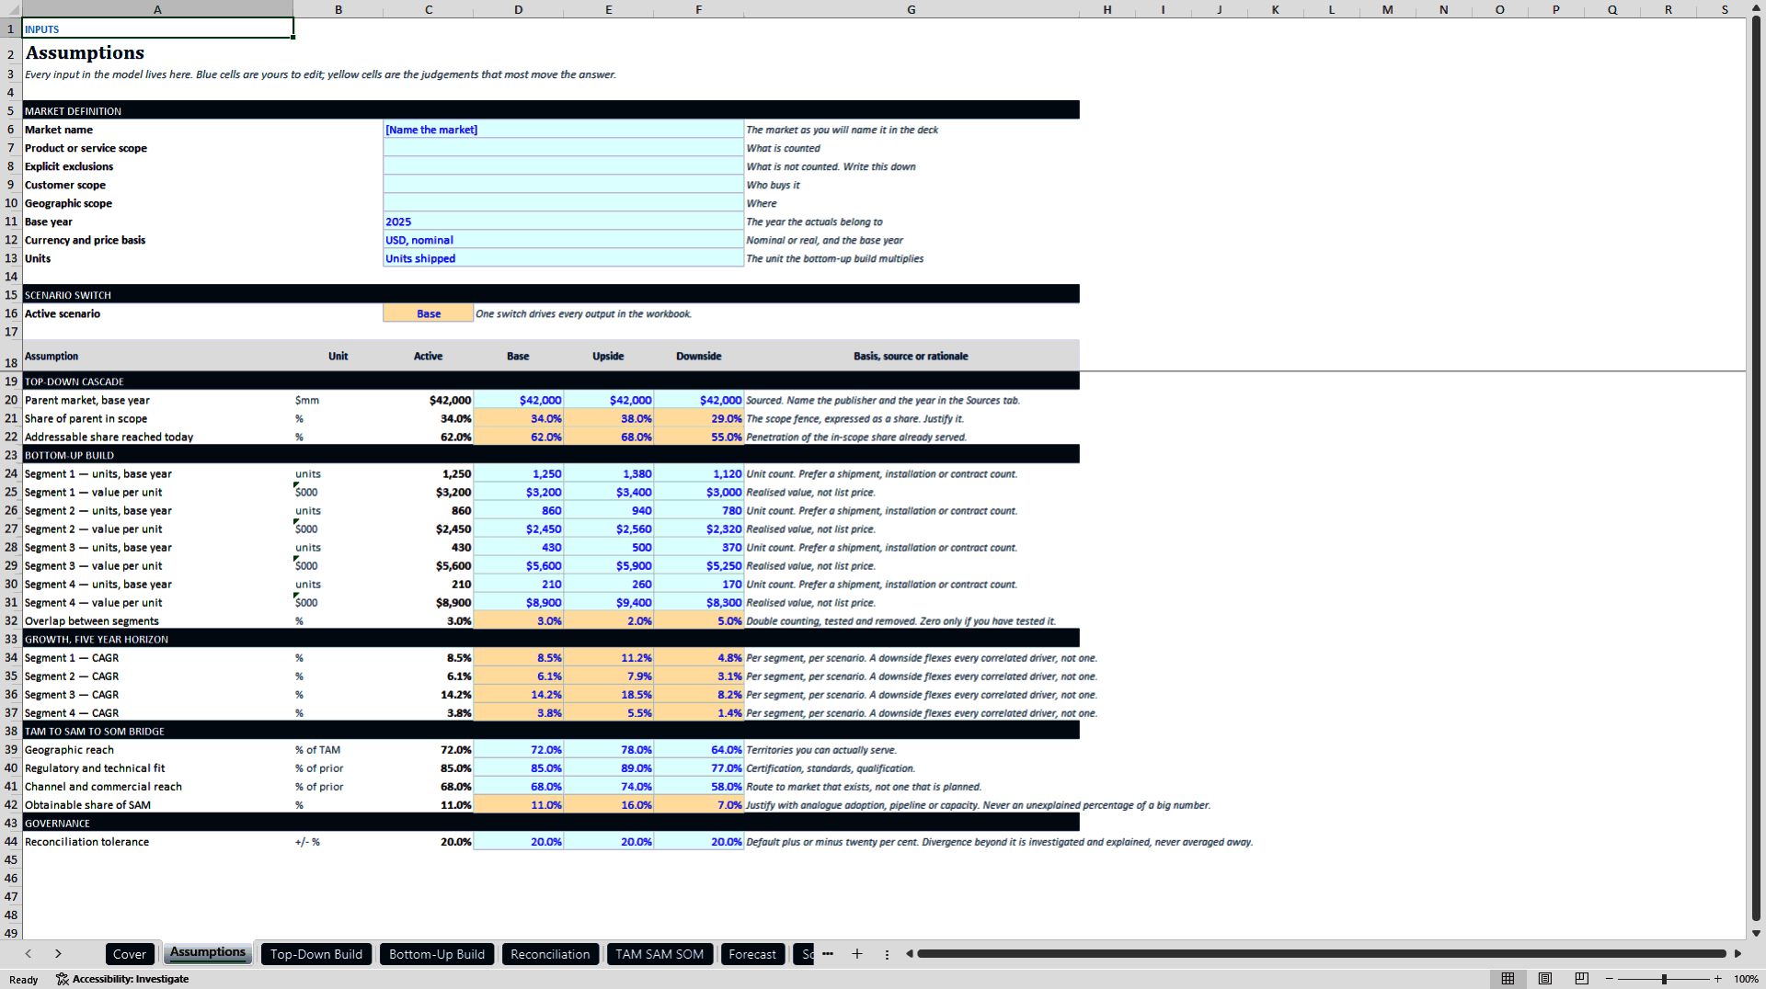The image size is (1766, 989).
Task: Select the Assumptions sheet tab
Action: click(208, 953)
